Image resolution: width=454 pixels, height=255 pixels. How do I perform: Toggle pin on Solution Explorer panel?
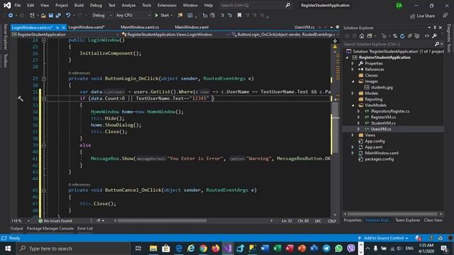pos(435,28)
